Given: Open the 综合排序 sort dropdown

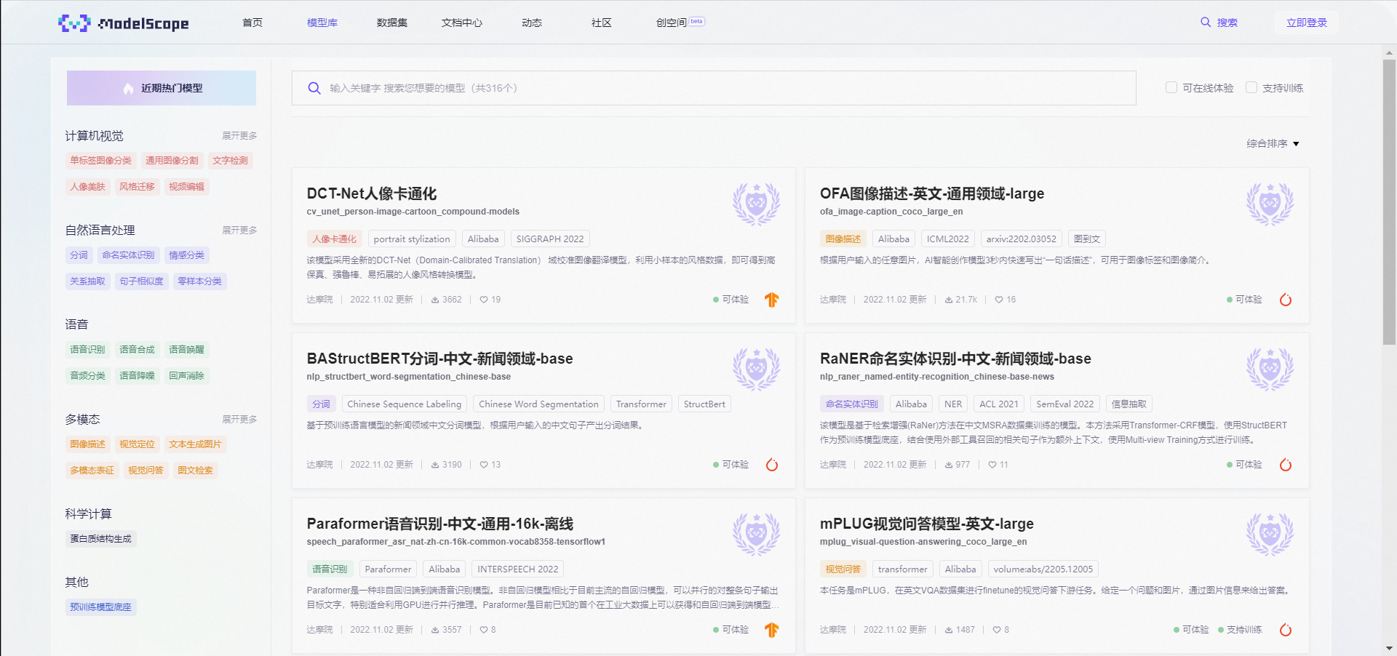Looking at the screenshot, I should pos(1273,143).
